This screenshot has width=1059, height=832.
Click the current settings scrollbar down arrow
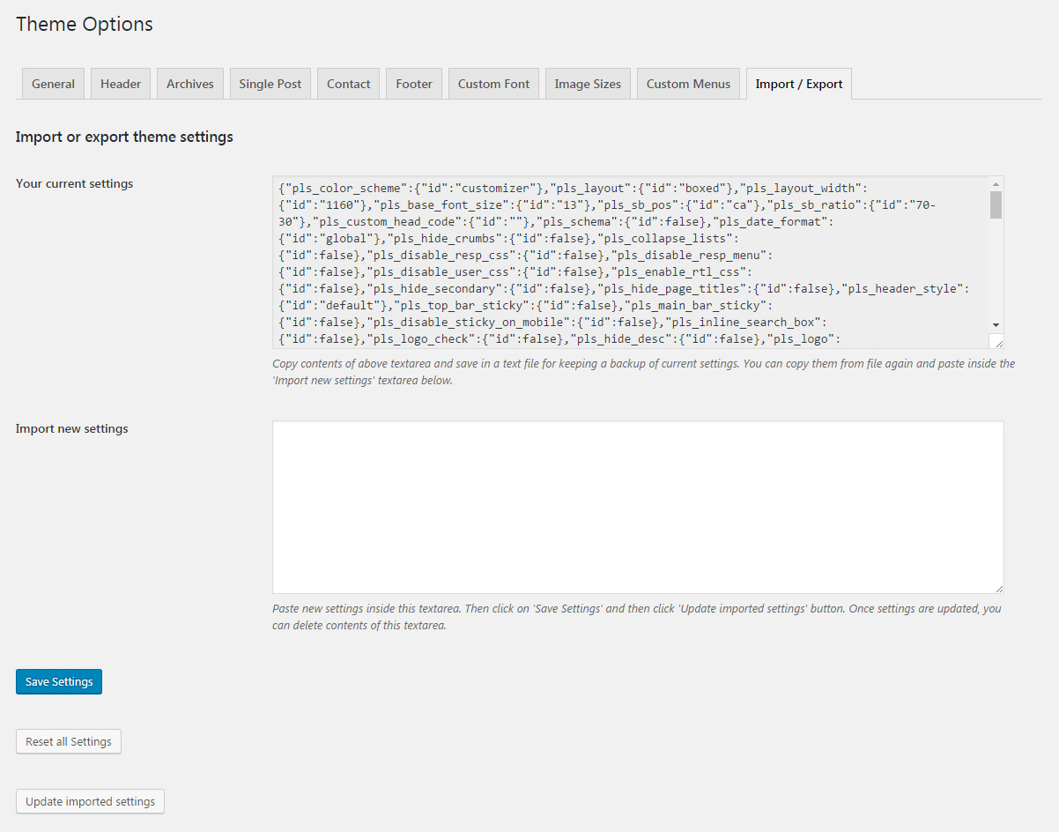(996, 324)
